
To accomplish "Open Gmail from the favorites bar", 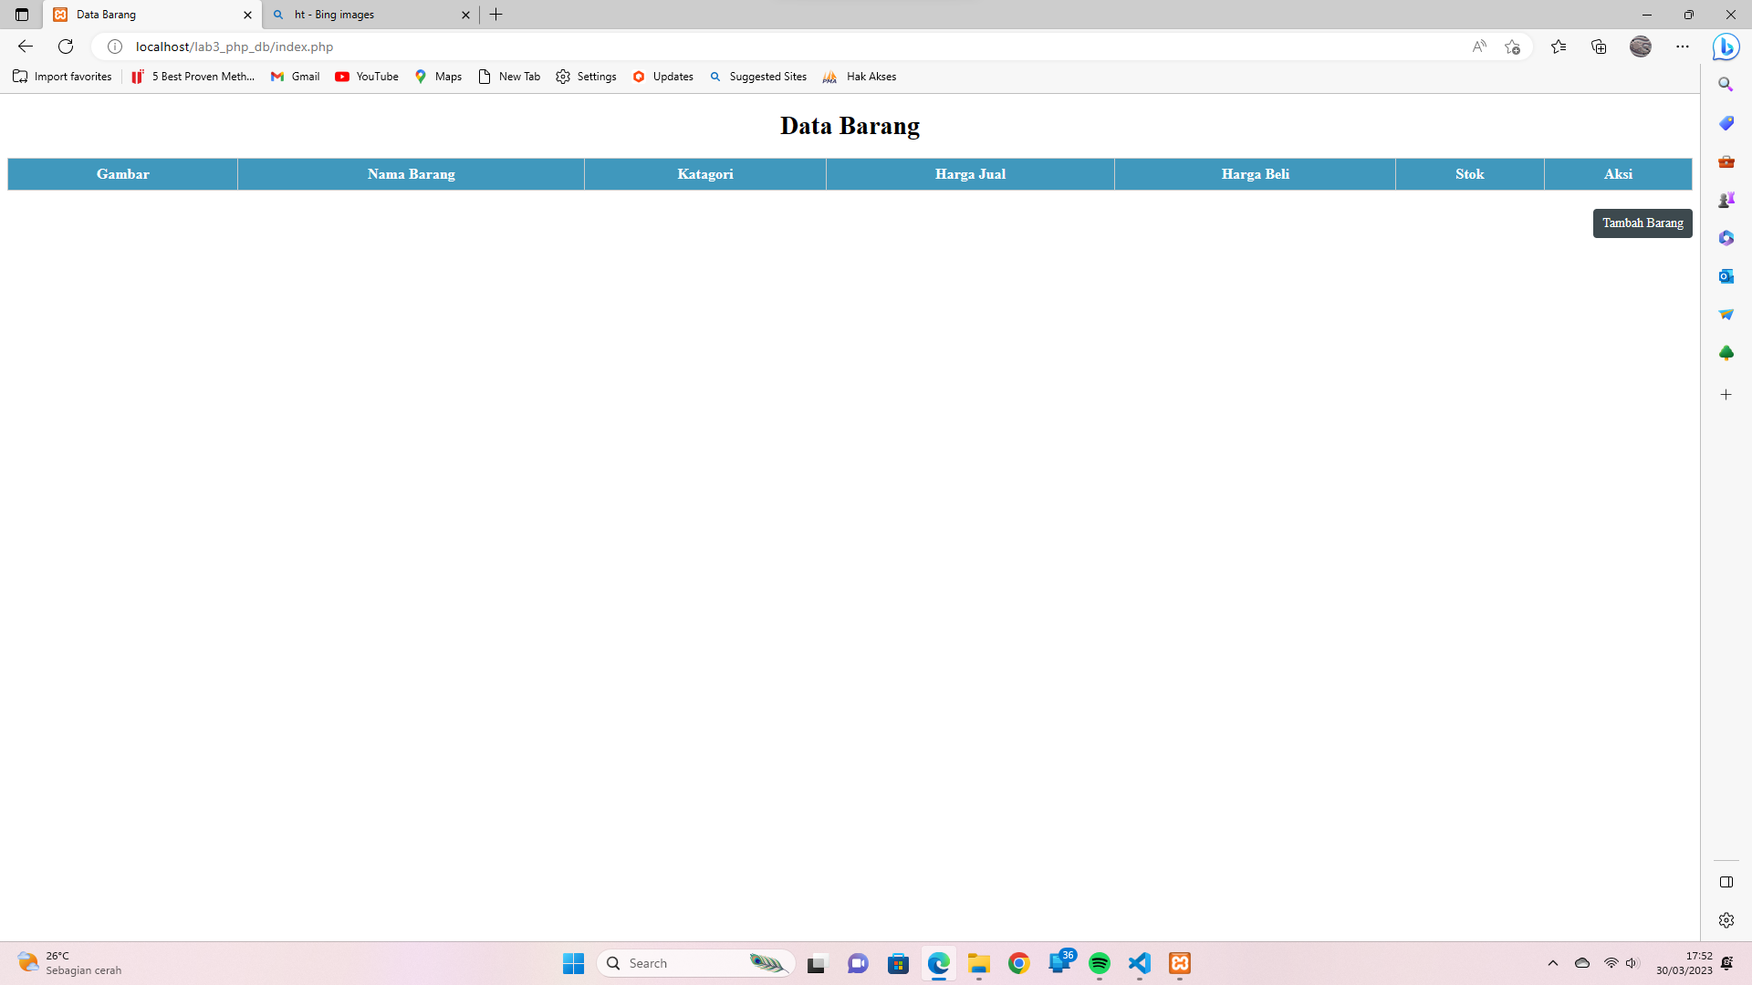I will click(294, 77).
